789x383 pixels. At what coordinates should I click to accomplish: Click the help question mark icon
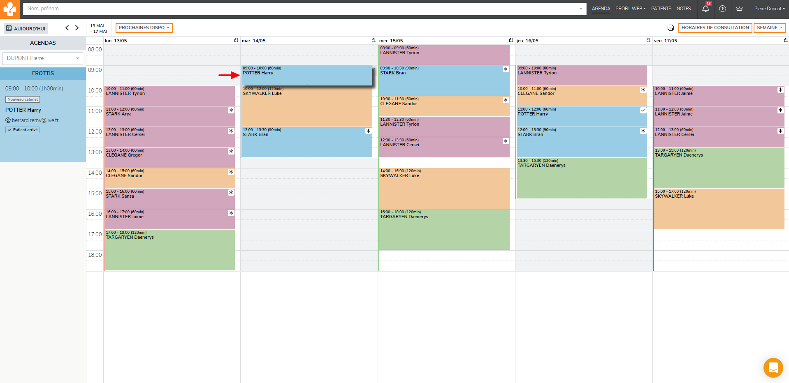722,9
